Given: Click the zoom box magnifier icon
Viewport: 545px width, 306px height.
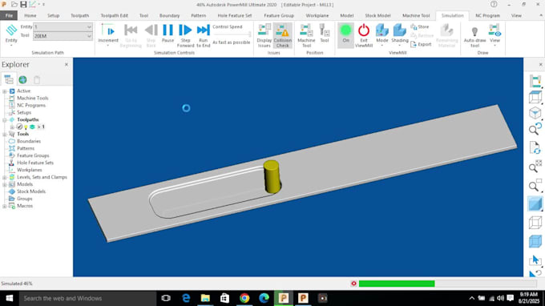Looking at the screenshot, I should (535, 185).
